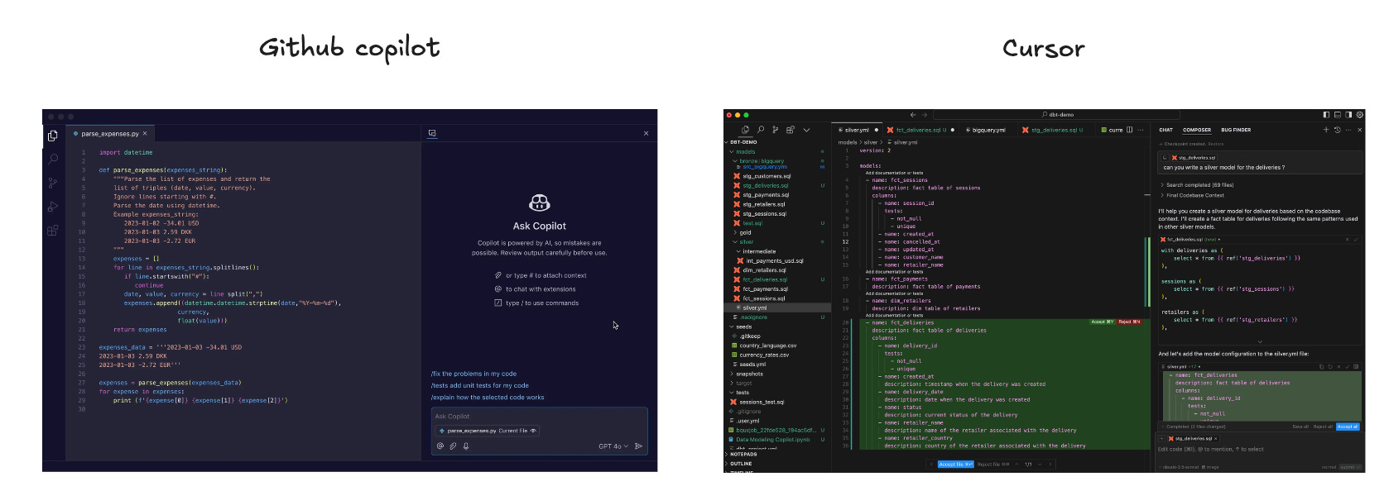Screen dimensions: 1389x491
Task: Click Save all in composer
Action: pyautogui.click(x=1300, y=427)
